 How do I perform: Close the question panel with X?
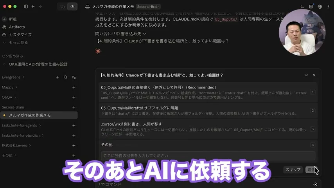[314, 75]
